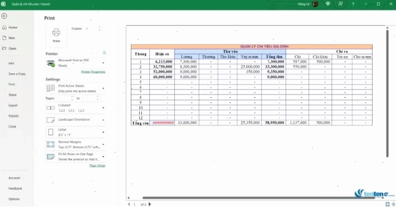Click the back arrow to exit Backstage
This screenshot has width=396, height=207.
click(4, 16)
